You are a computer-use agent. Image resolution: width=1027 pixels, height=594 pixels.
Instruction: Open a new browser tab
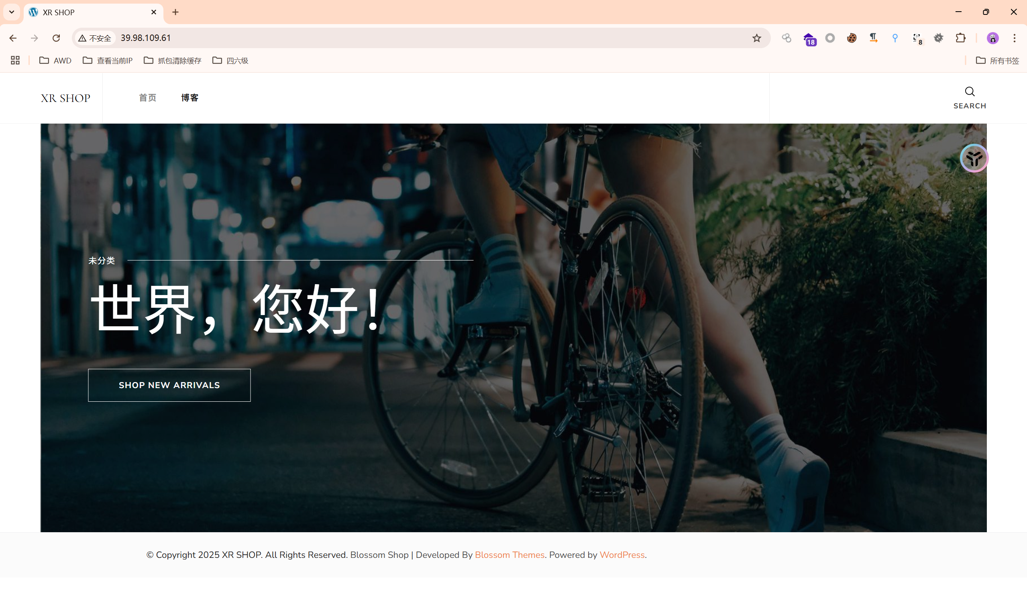tap(175, 12)
